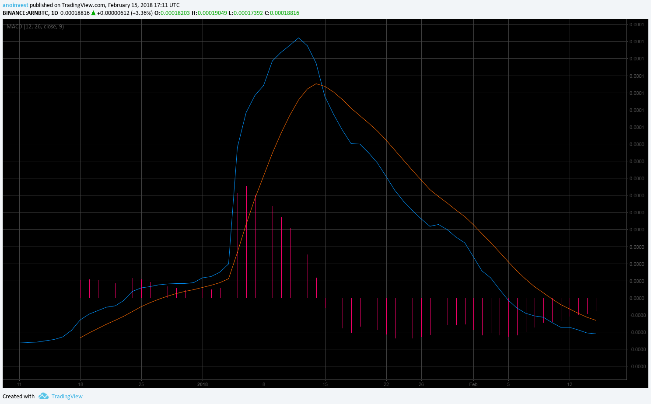The width and height of the screenshot is (651, 404).
Task: Click the 2018 year label on time axis
Action: [x=203, y=384]
